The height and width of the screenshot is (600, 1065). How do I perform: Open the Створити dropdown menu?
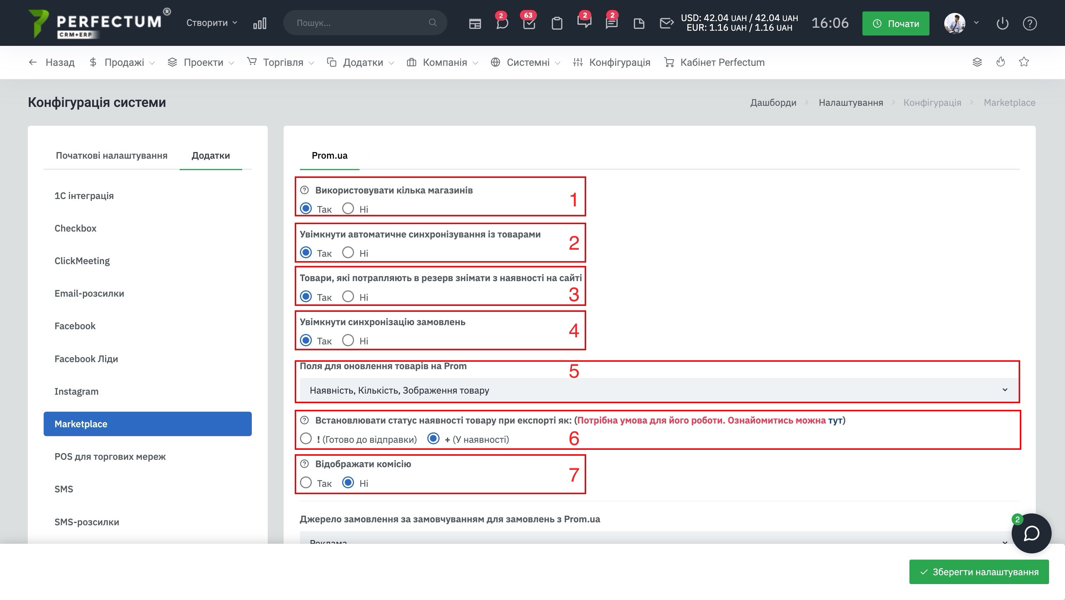coord(211,23)
